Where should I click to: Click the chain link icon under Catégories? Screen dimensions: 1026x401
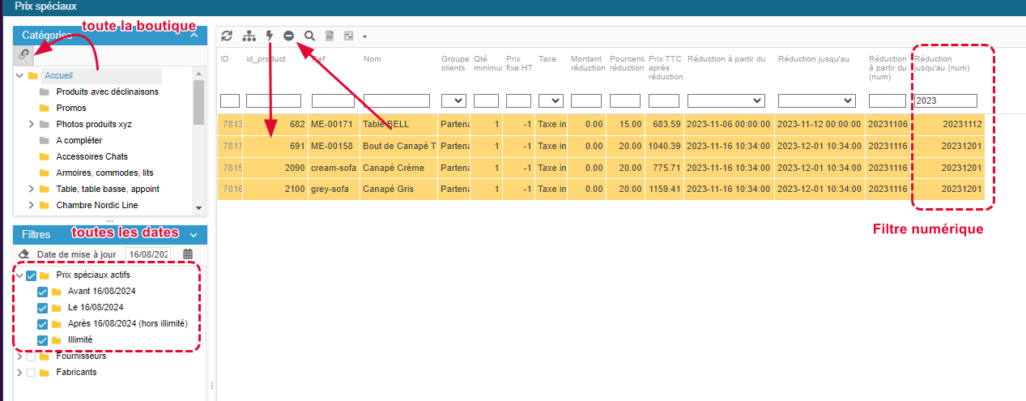(x=24, y=54)
